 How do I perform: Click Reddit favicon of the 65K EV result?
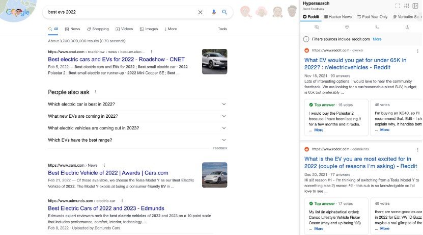(307, 50)
